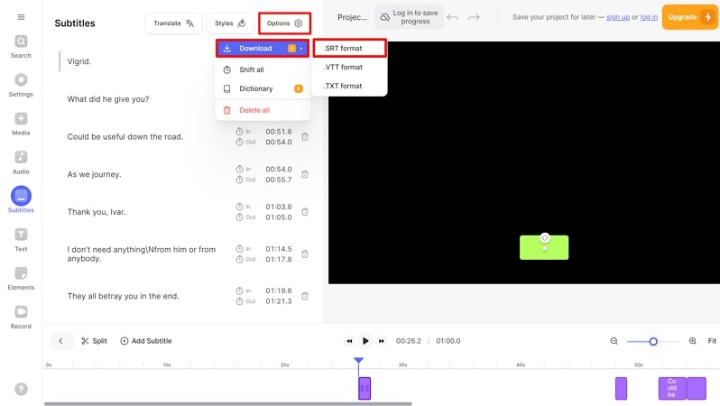
Task: Zoom in the timeline
Action: [692, 341]
